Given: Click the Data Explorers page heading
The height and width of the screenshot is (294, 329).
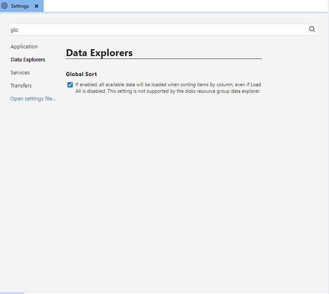Looking at the screenshot, I should (99, 53).
